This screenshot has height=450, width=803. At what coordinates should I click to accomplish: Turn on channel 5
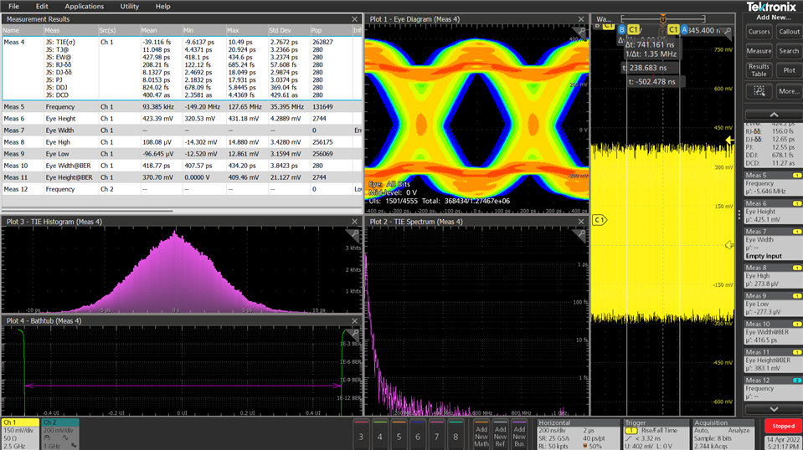click(x=399, y=433)
